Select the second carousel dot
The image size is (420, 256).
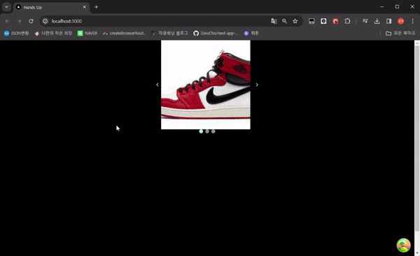207,131
